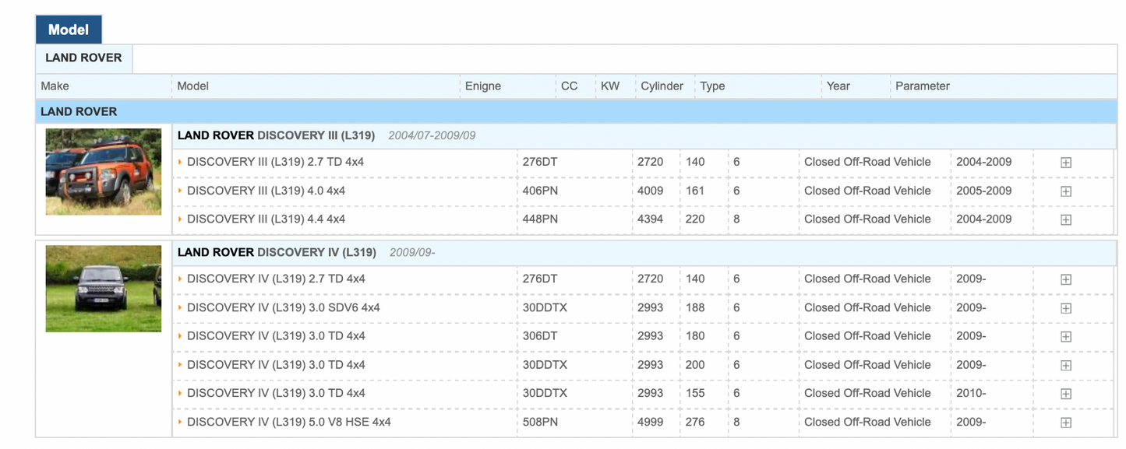
Task: Click engine code 448PN
Action: click(x=540, y=219)
